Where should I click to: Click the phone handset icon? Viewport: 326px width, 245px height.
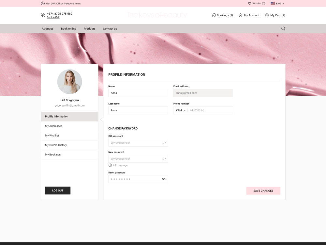(x=43, y=15)
